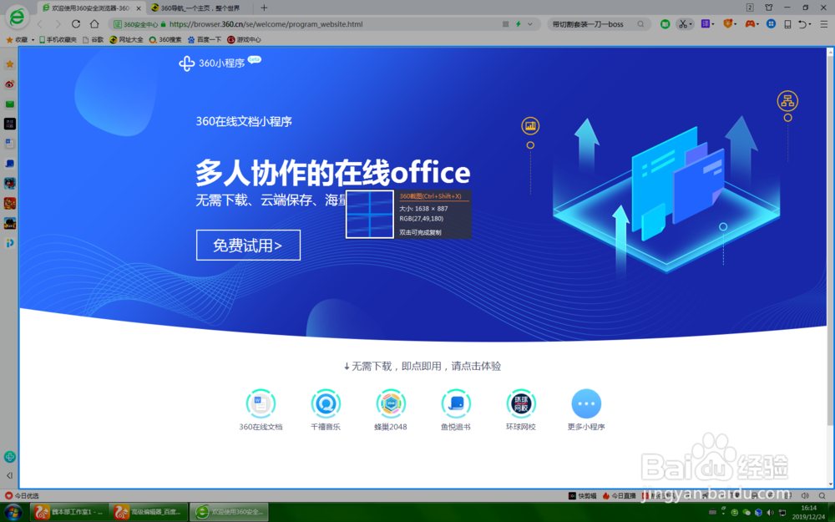Viewport: 835px width, 522px height.
Task: Open the sidebar blue chat bubble icon
Action: (x=9, y=164)
